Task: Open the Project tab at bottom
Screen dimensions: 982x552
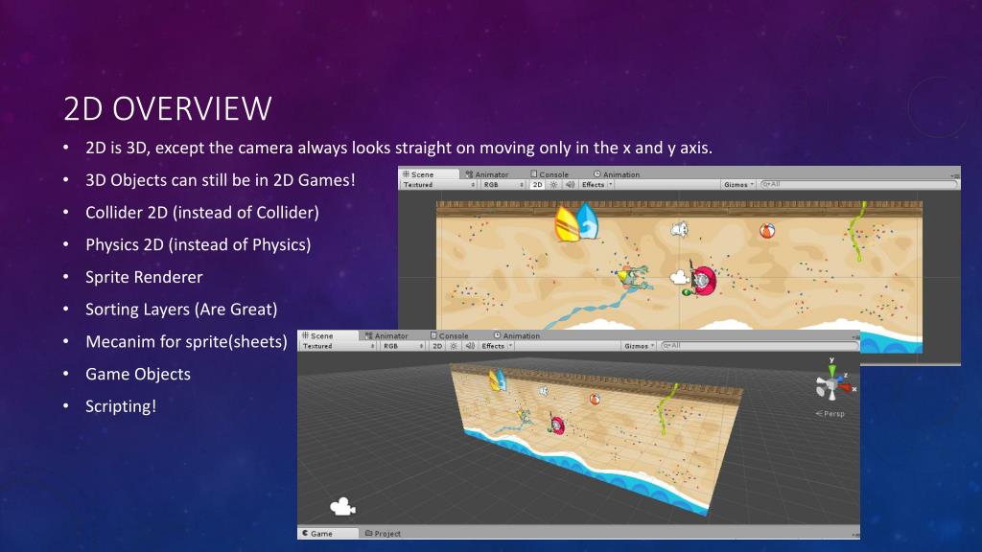Action: coord(383,534)
